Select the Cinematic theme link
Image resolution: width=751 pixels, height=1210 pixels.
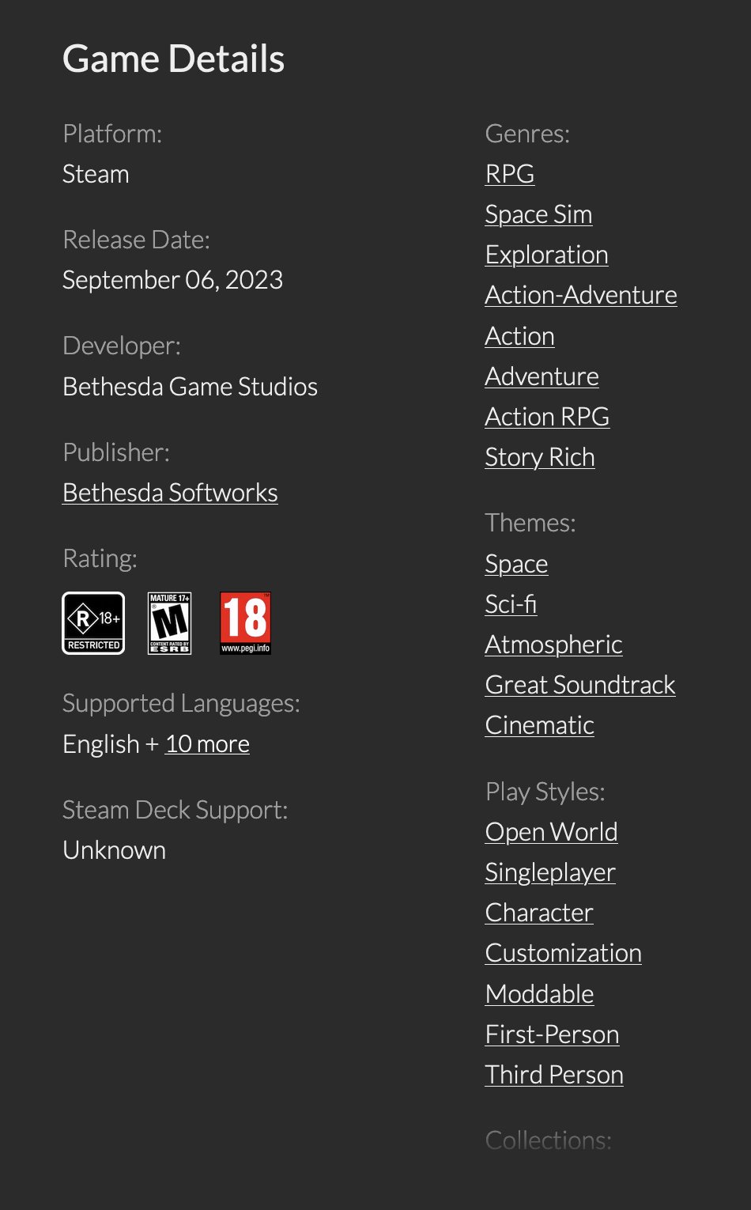point(539,724)
